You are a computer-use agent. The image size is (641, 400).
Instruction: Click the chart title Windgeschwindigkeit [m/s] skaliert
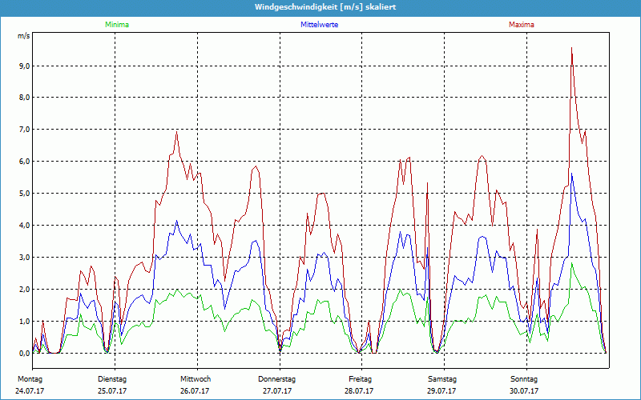(325, 7)
